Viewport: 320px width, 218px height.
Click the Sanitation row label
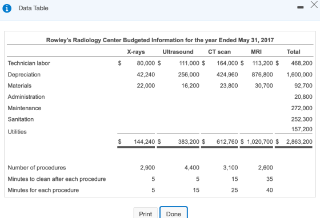pyautogui.click(x=21, y=119)
